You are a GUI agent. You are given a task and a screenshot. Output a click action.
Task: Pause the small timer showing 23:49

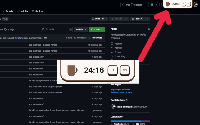click(184, 4)
